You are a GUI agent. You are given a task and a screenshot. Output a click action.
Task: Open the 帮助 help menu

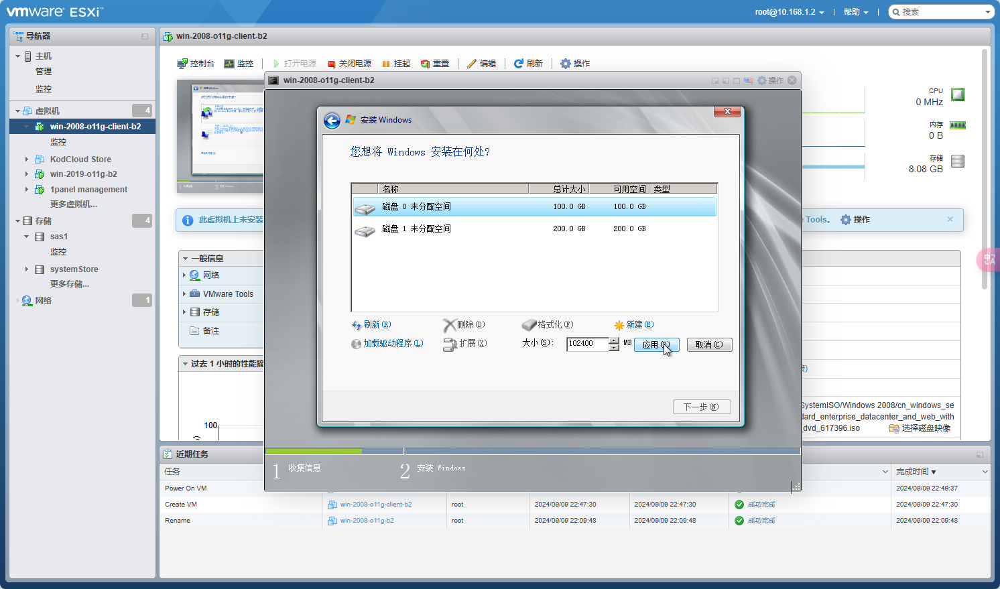[856, 12]
